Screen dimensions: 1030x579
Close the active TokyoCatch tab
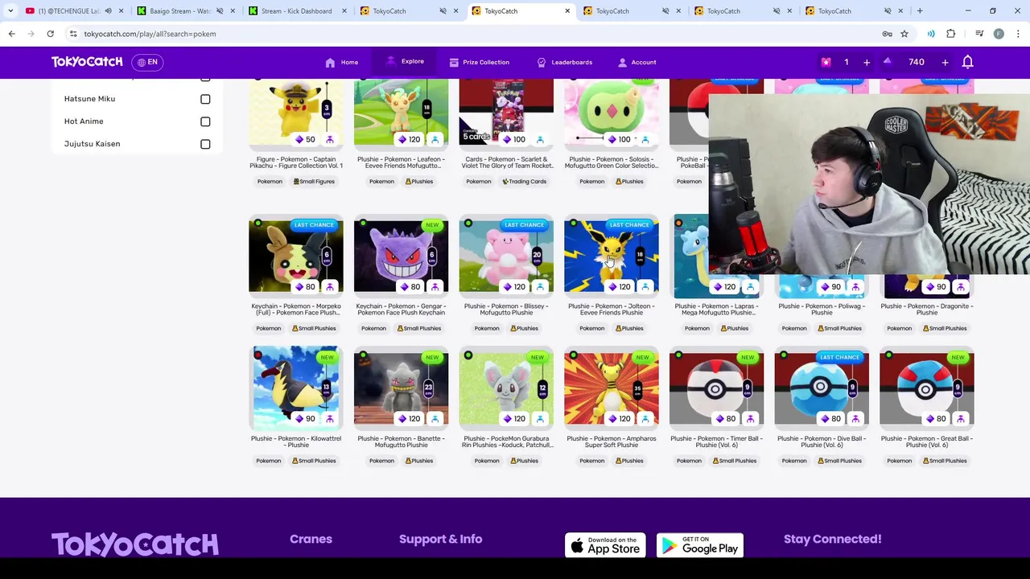coord(567,11)
